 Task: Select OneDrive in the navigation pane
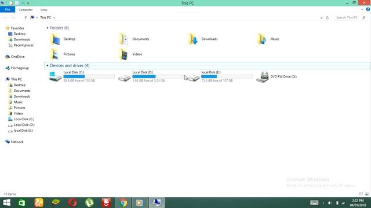(x=17, y=57)
